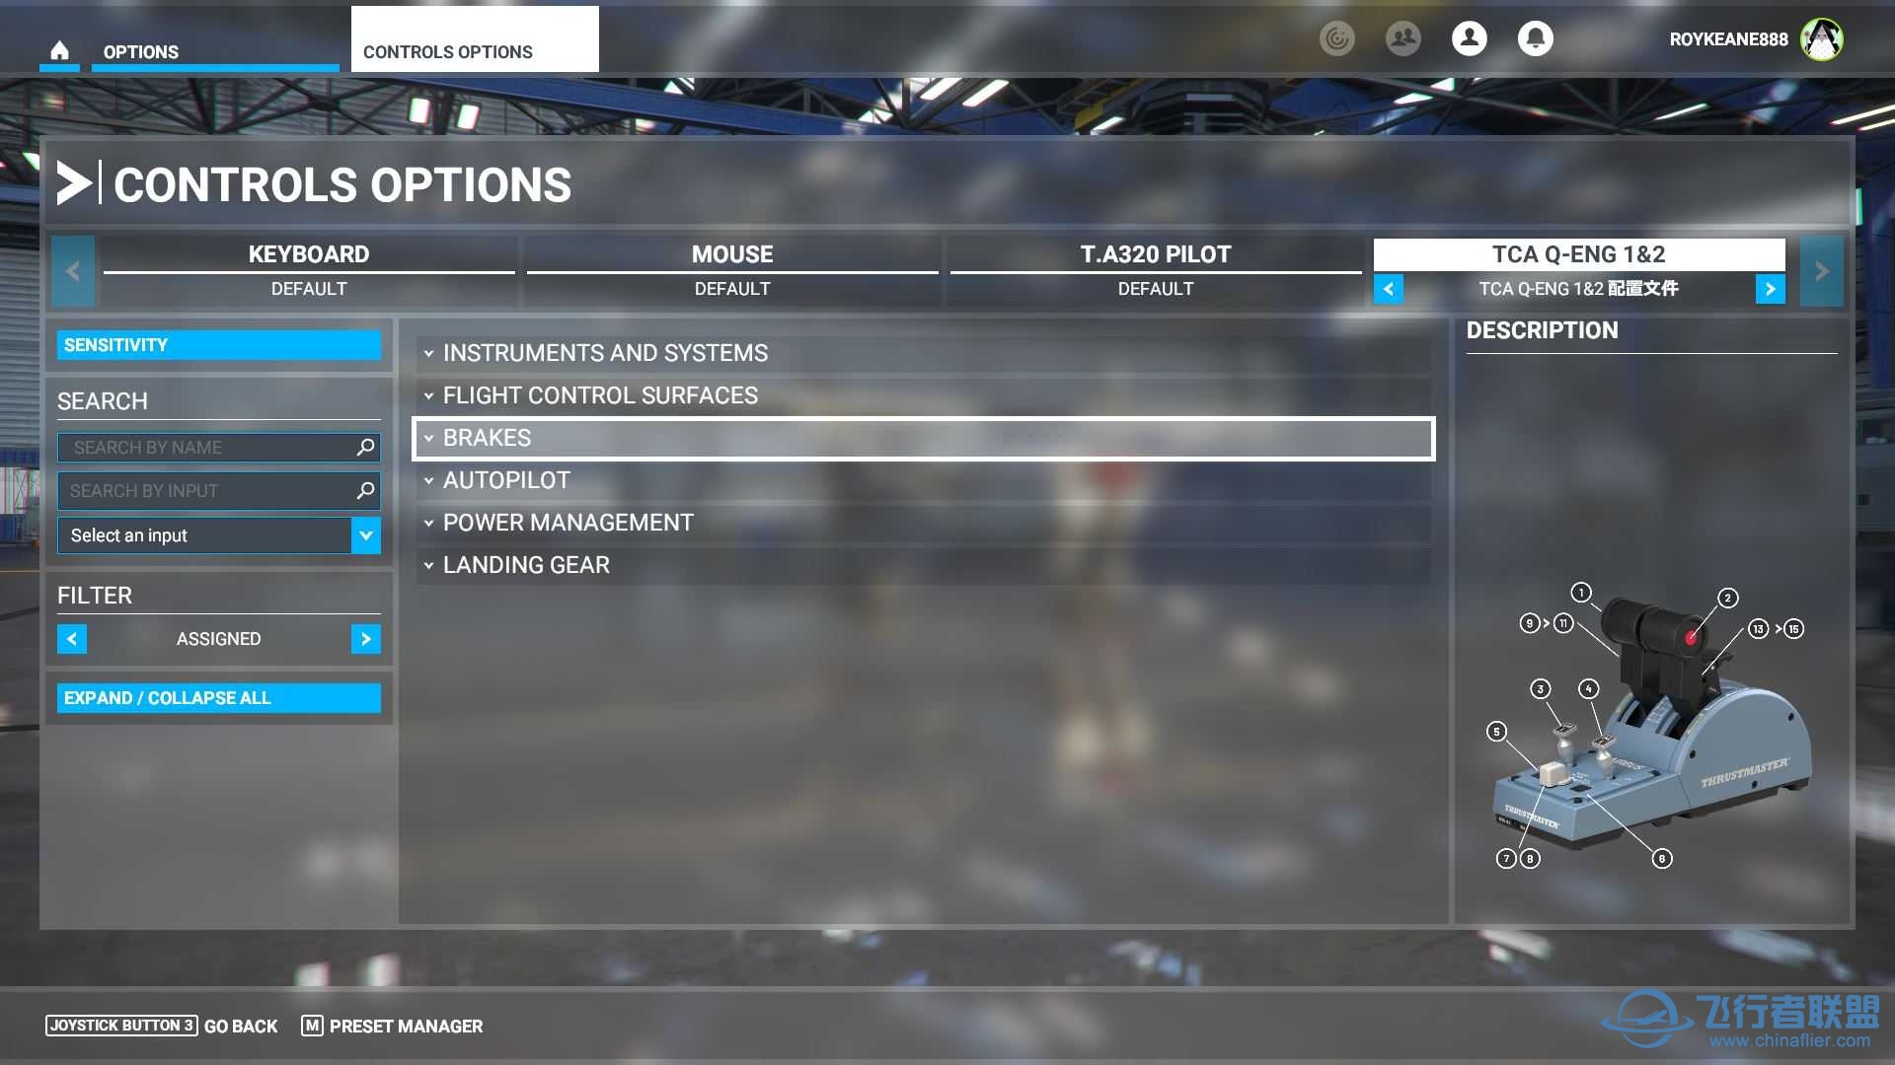
Task: Click the achievements/target icon top bar
Action: [1339, 39]
